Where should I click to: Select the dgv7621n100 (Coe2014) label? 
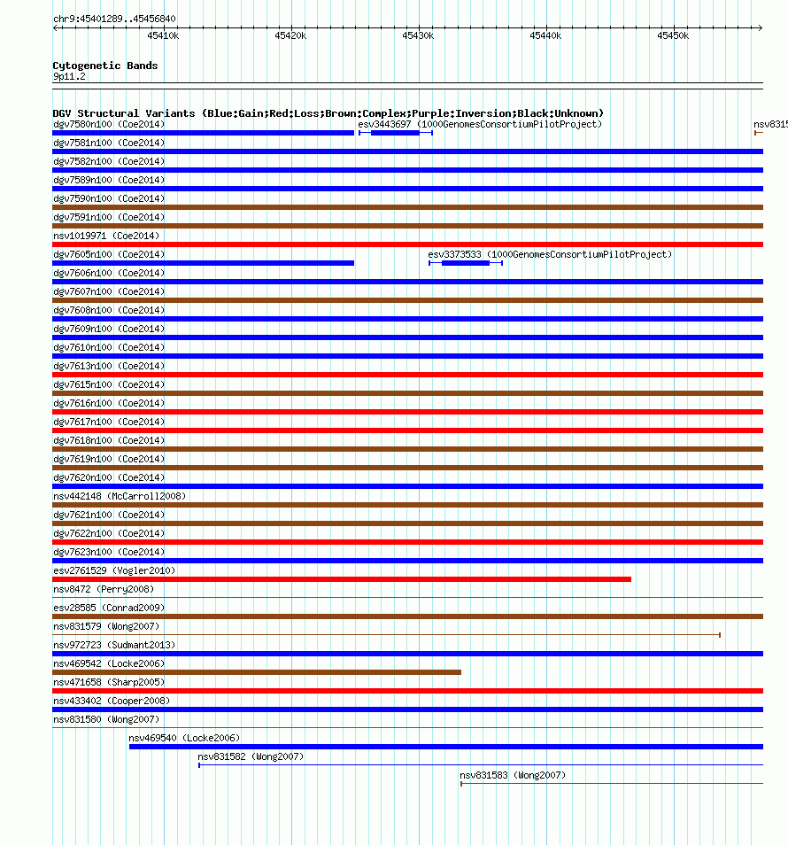pyautogui.click(x=109, y=515)
